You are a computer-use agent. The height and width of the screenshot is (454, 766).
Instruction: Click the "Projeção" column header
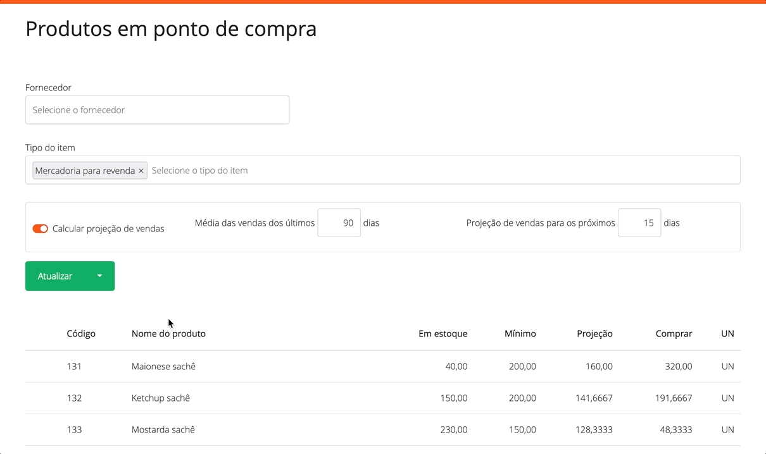point(594,333)
